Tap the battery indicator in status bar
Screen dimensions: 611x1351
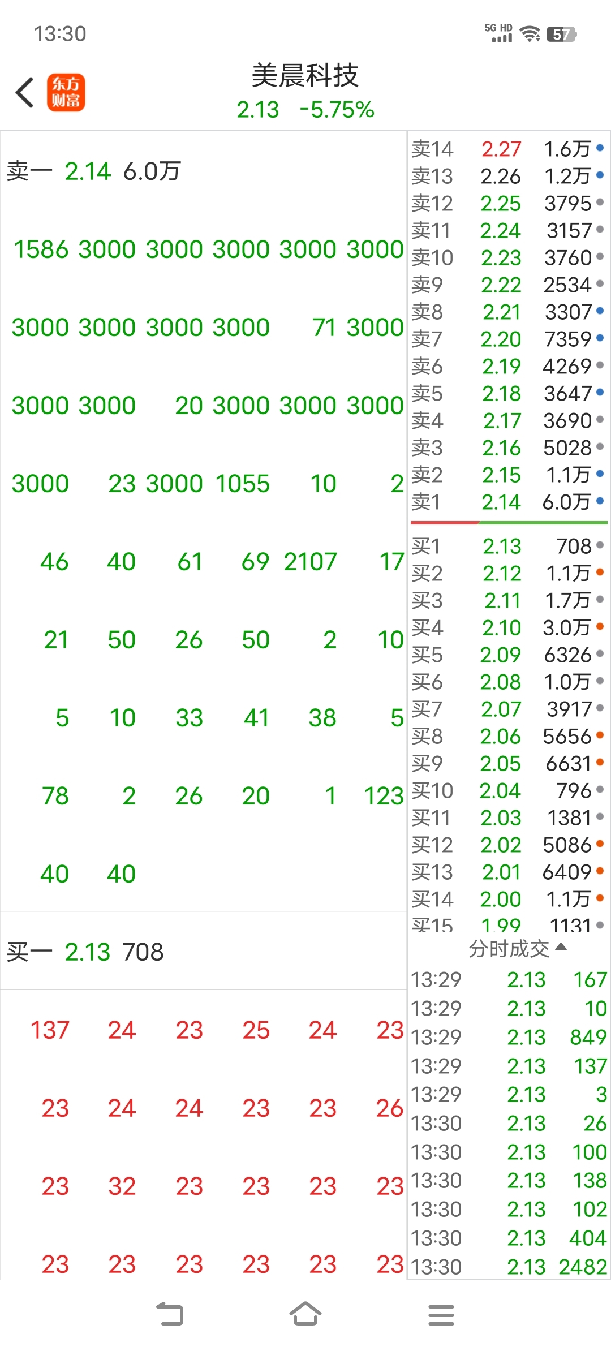click(562, 35)
